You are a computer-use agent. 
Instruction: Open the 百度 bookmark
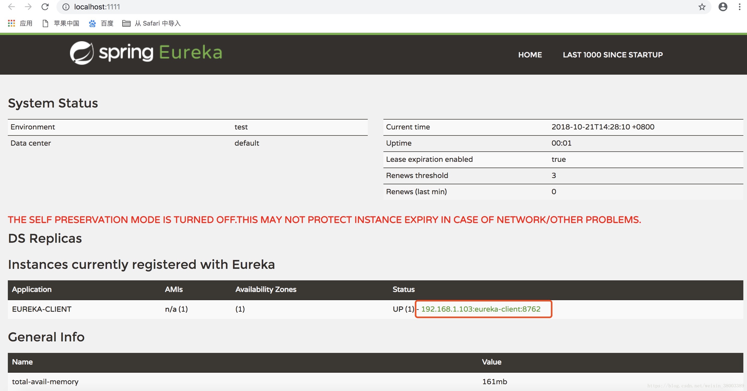point(101,23)
